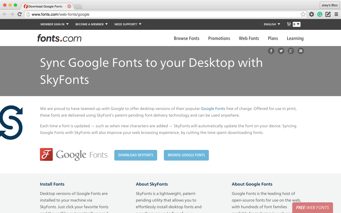341x213 pixels.
Task: Open Browse Fonts navigation item
Action: click(186, 38)
